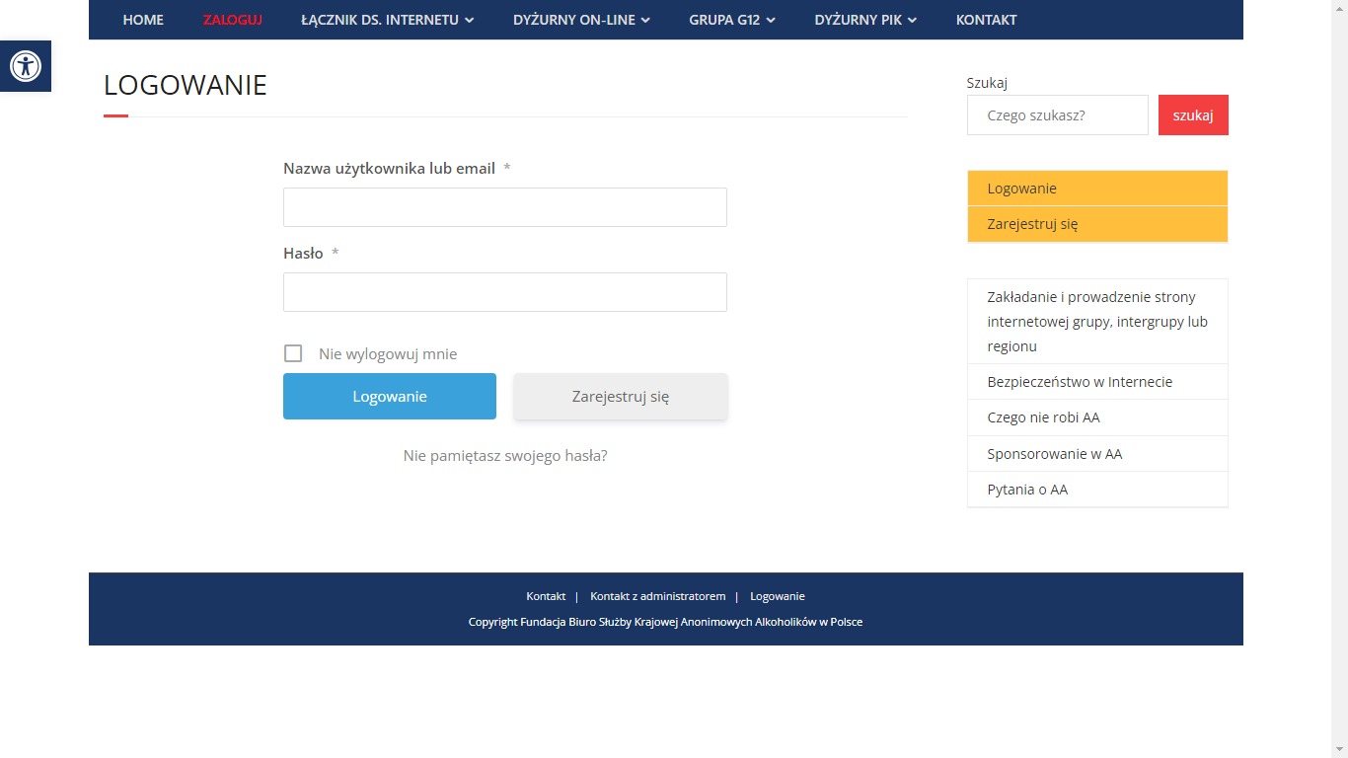Go to the HOME menu item
This screenshot has height=758, width=1348.
pos(143,19)
